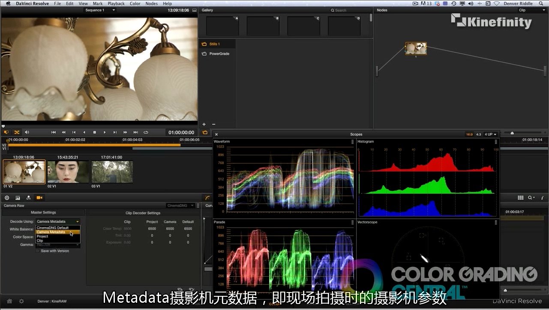Click the home icon at bottom left
This screenshot has height=310, width=549.
[9, 301]
